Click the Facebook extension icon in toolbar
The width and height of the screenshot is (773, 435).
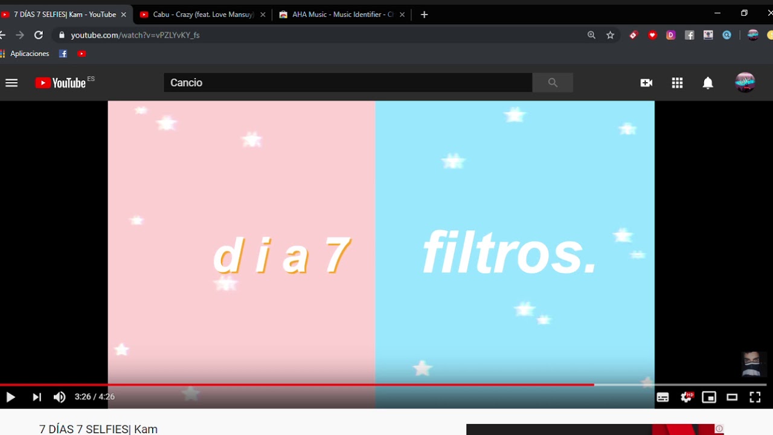[689, 35]
